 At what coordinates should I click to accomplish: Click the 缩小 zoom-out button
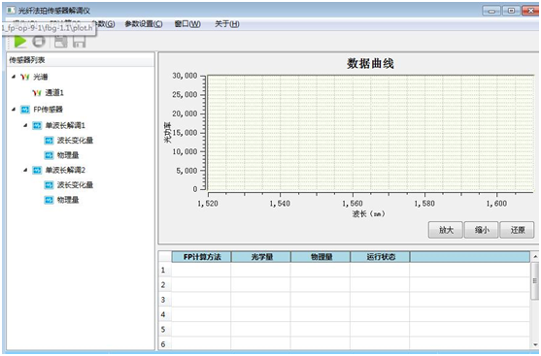482,230
